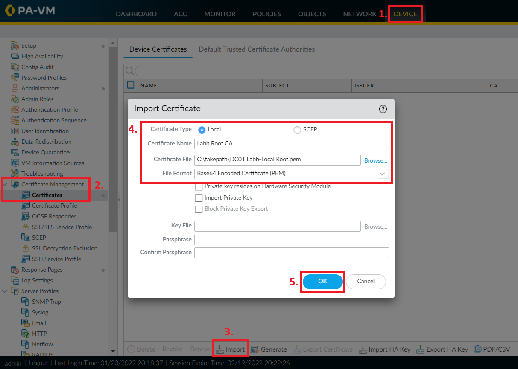The width and height of the screenshot is (518, 369).
Task: Switch to Default Trusted Certificate Authorities tab
Action: click(257, 49)
